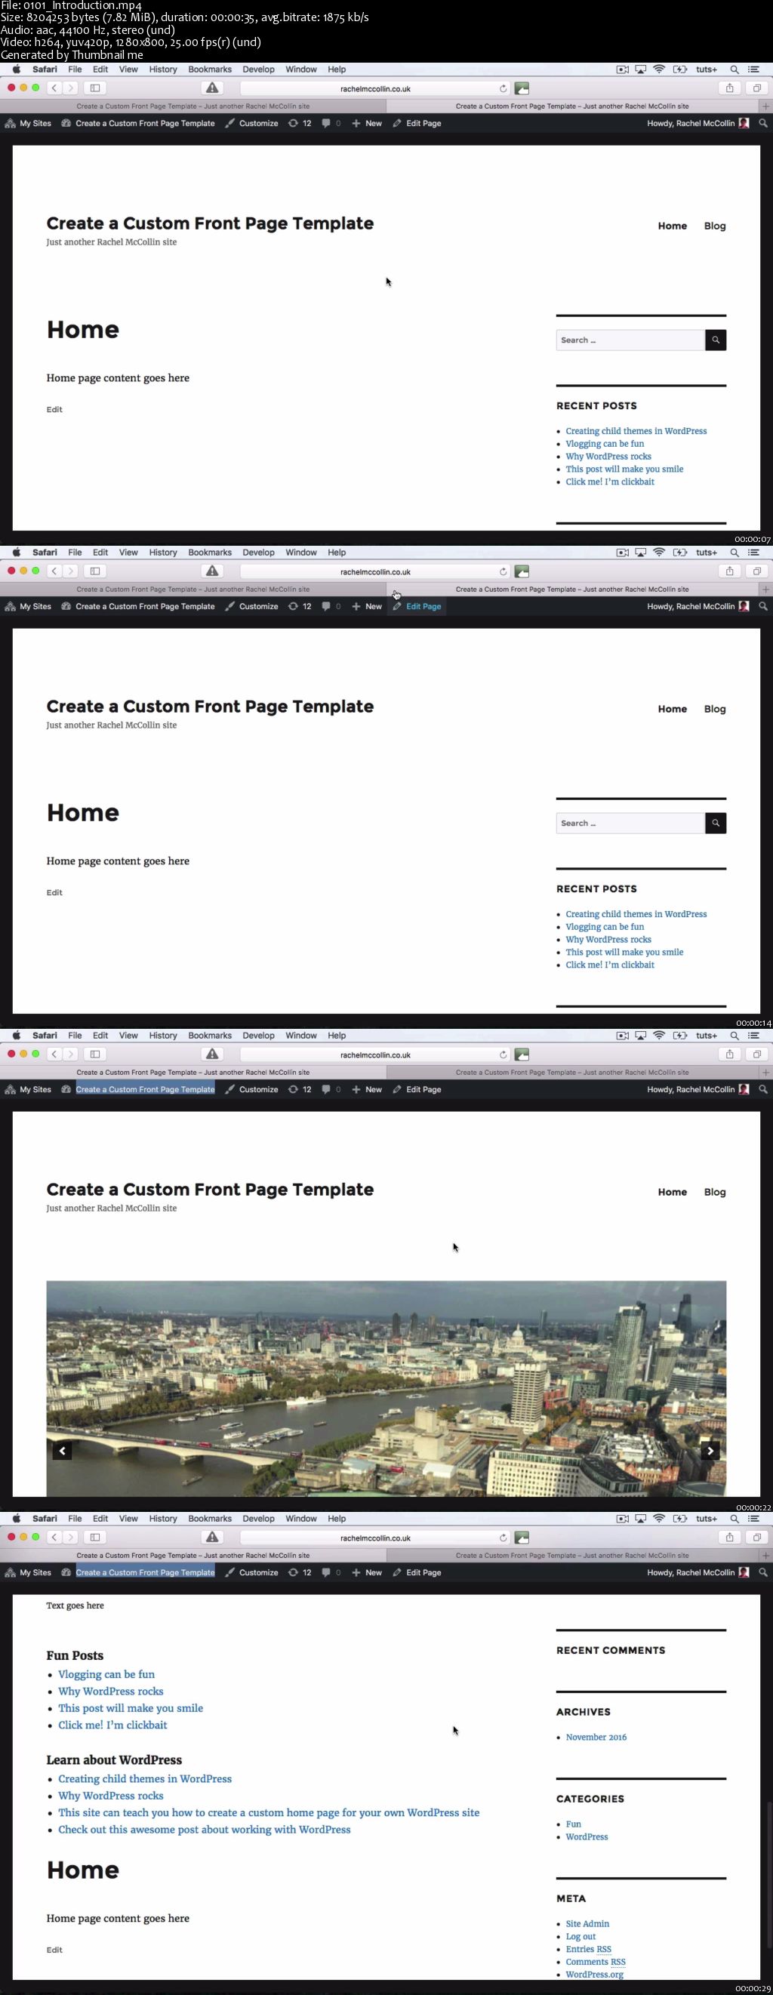
Task: In the 00:00:07 frame, click the admin bar magnifier icon
Action: pos(763,123)
